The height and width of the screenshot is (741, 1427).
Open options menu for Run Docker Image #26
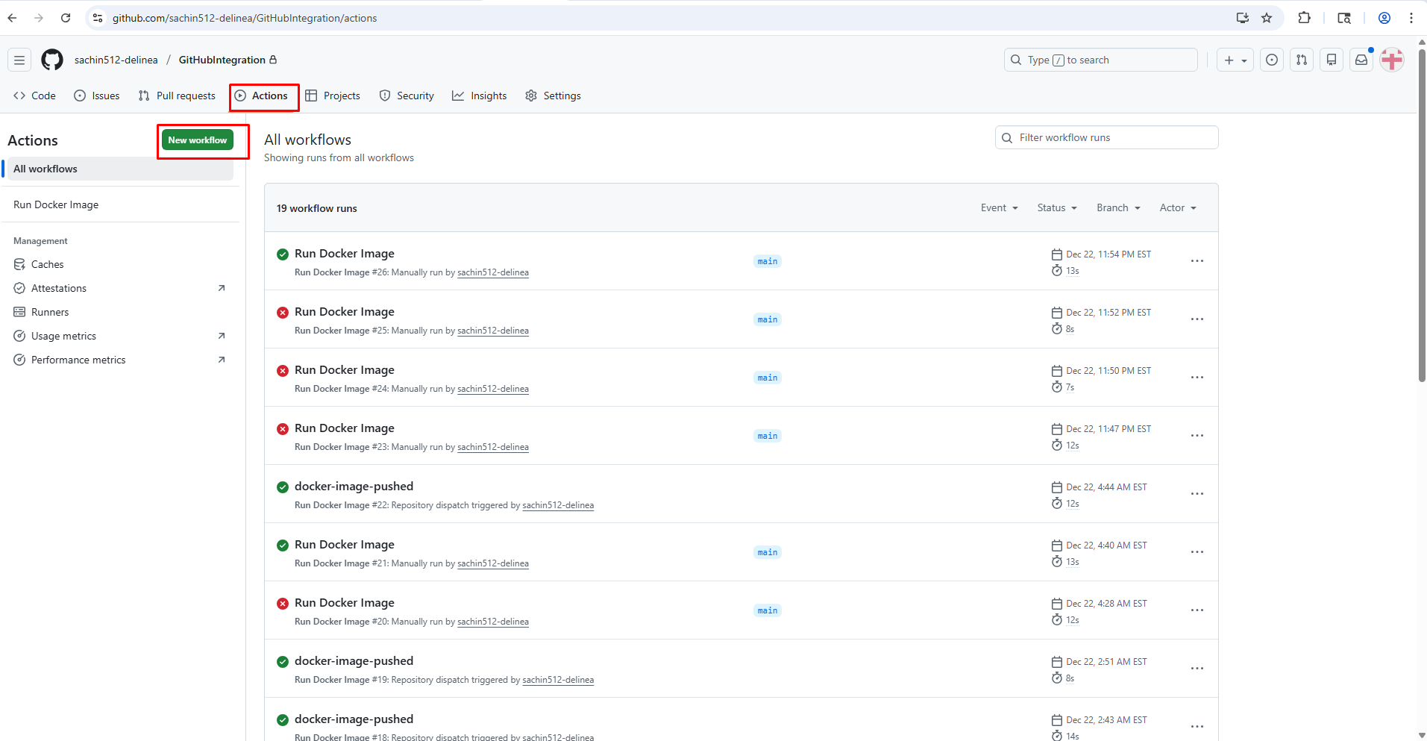click(1197, 261)
